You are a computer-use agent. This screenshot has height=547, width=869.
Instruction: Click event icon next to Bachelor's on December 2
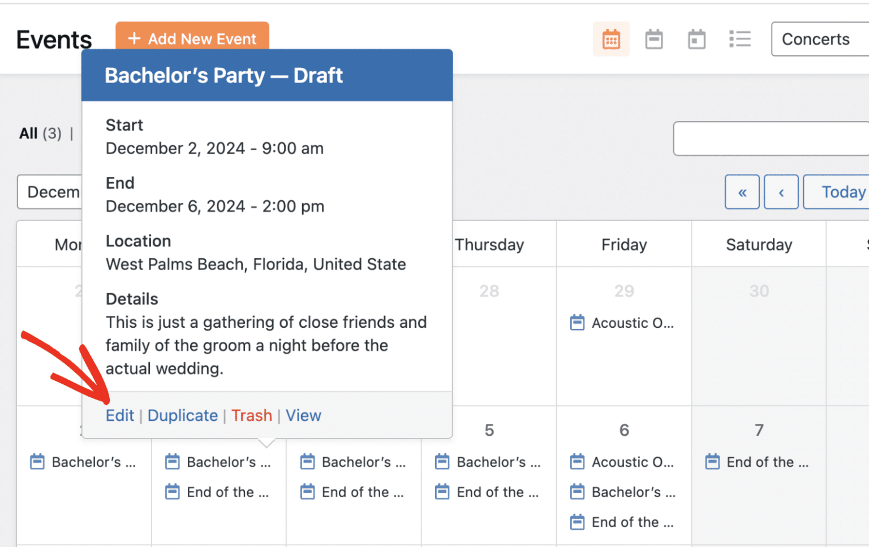(37, 462)
